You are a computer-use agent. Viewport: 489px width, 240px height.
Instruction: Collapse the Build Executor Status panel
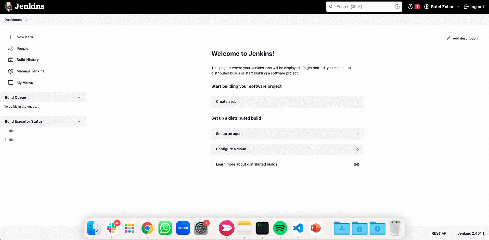click(79, 121)
